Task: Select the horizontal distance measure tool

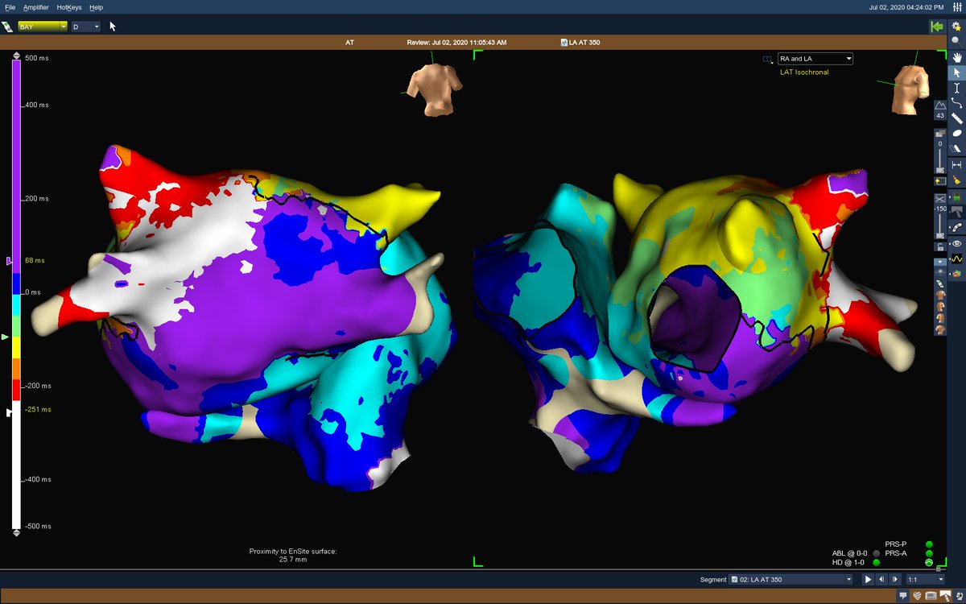Action: 956,164
